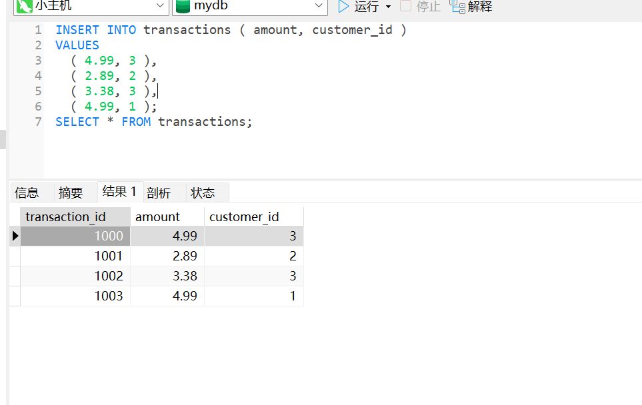Place cursor on the SELECT statement line

153,122
